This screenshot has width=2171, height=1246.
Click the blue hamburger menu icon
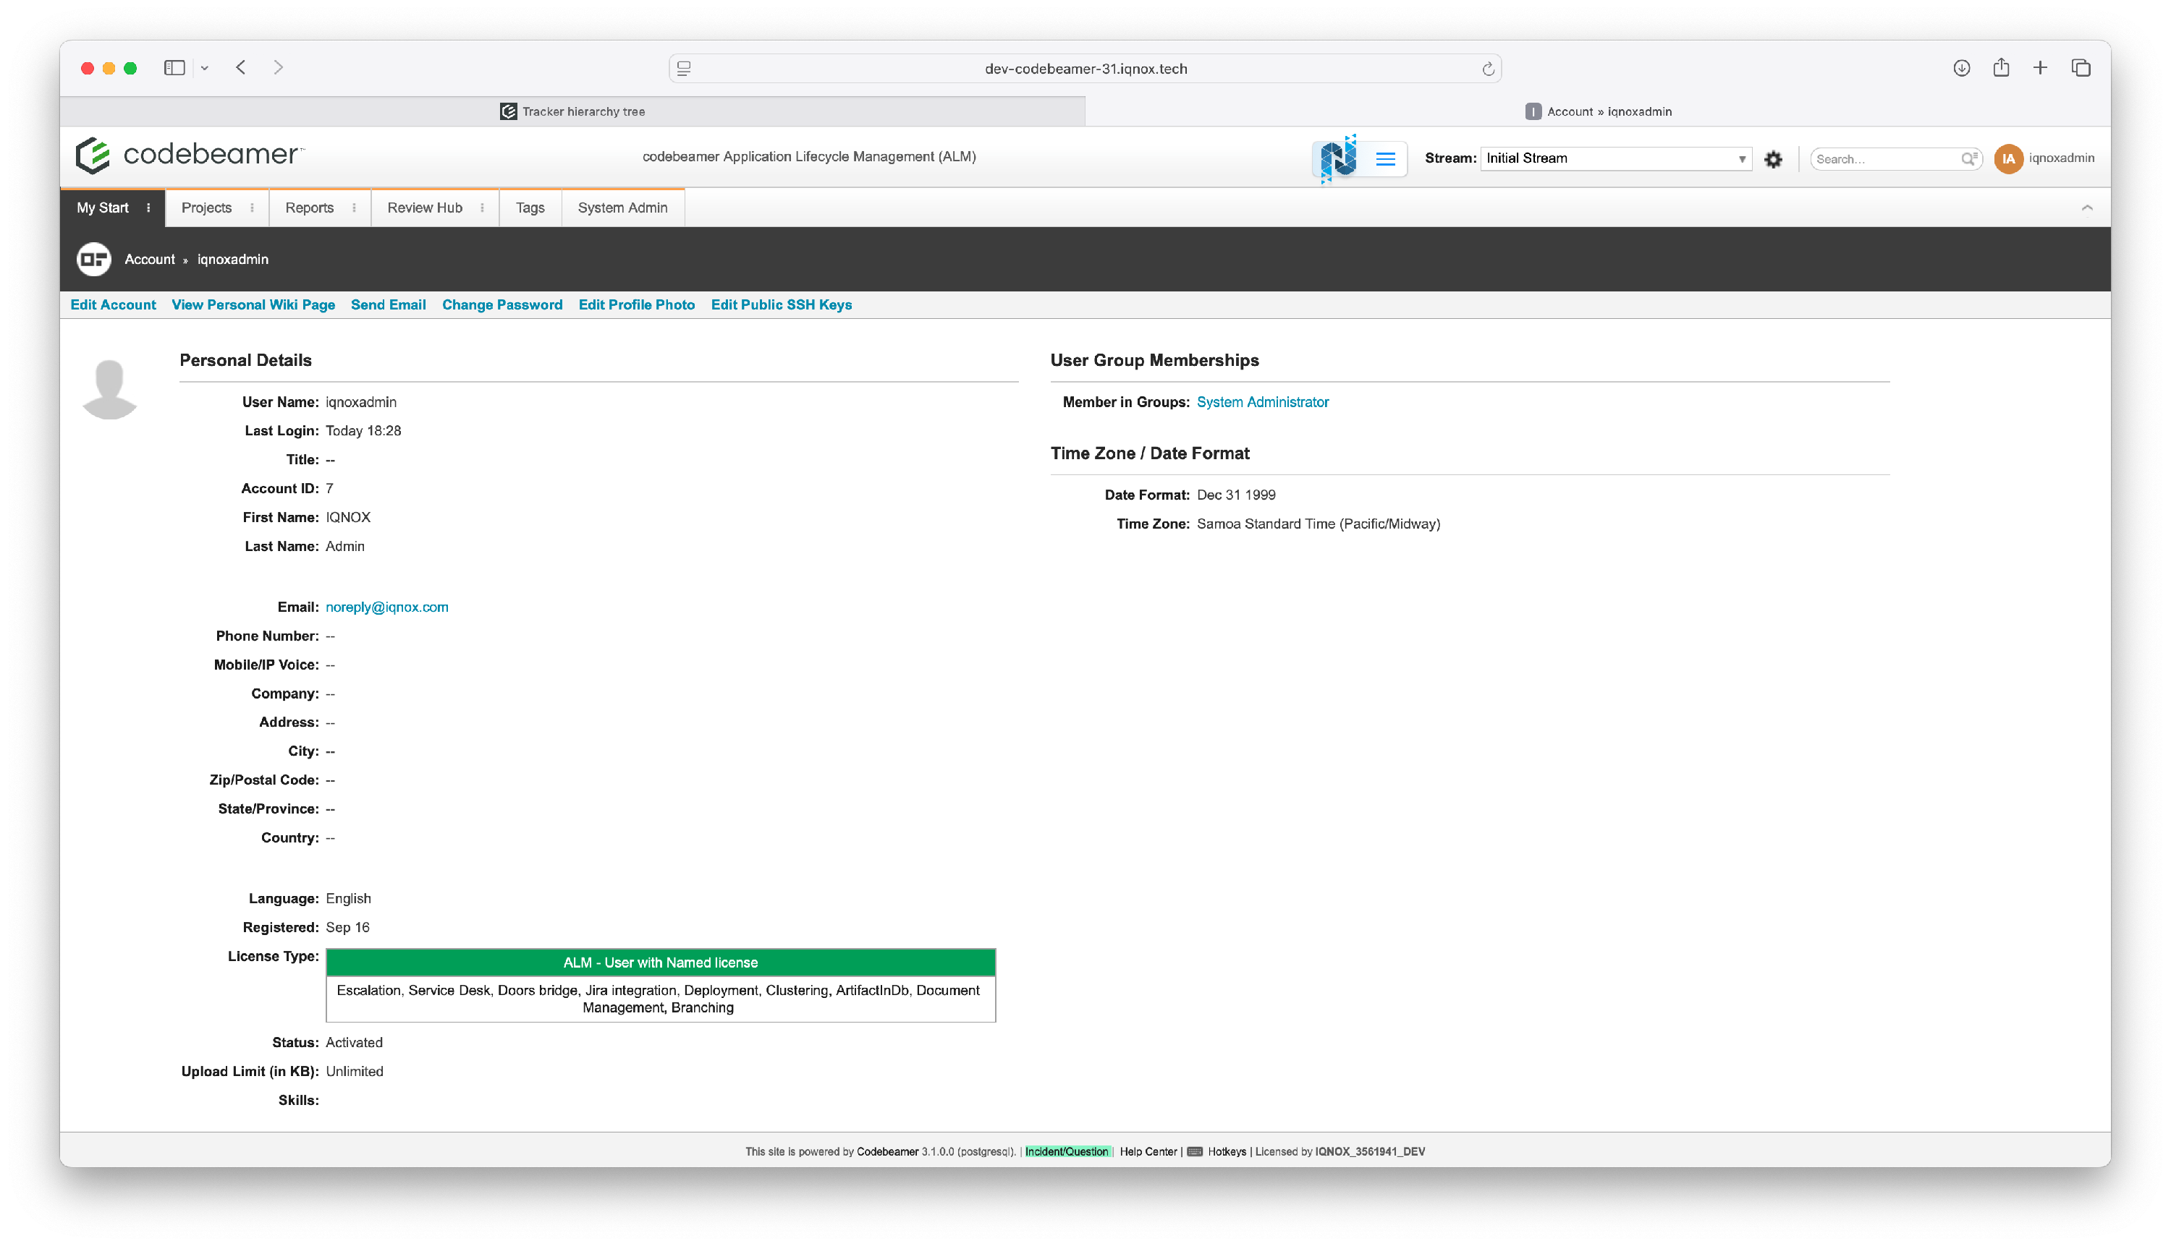point(1385,159)
